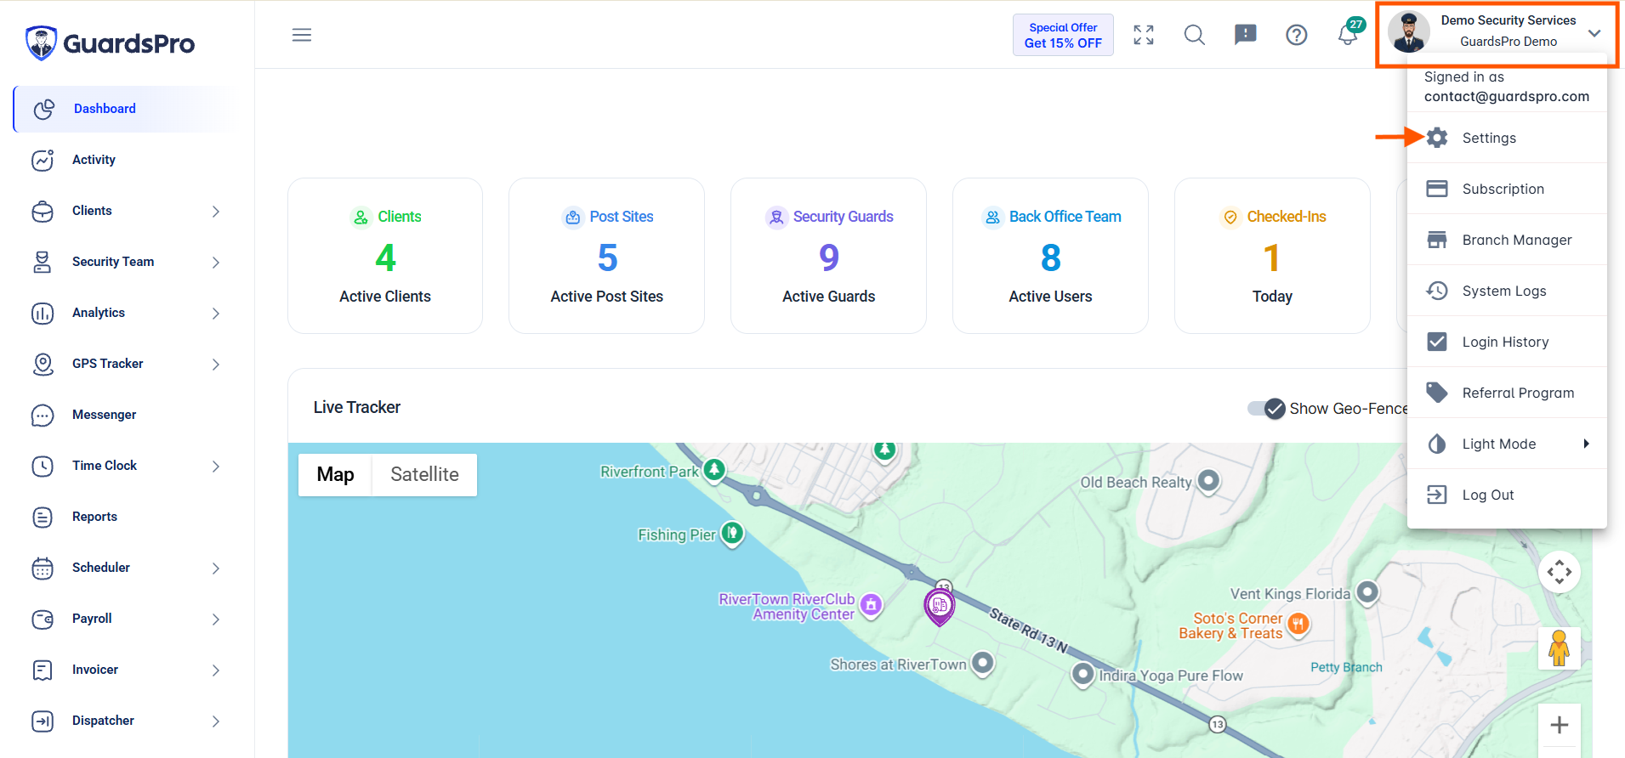Open notifications bell with 27 badge

click(1349, 34)
